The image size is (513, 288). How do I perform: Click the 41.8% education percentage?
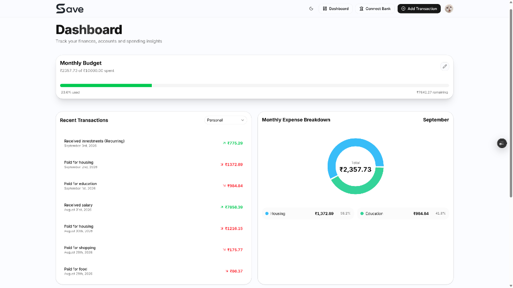click(440, 213)
